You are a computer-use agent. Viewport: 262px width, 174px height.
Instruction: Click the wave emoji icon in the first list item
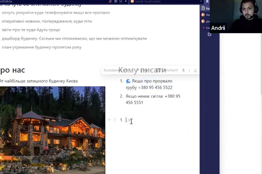[x=128, y=81]
